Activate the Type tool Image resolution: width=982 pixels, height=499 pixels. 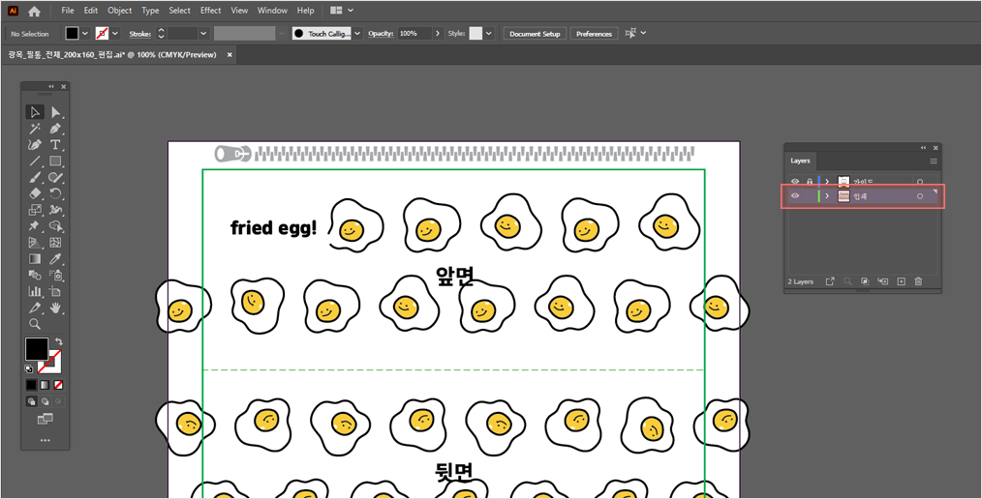[x=56, y=145]
